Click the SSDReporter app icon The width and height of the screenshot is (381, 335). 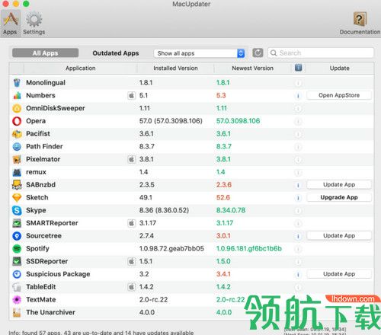(x=17, y=261)
